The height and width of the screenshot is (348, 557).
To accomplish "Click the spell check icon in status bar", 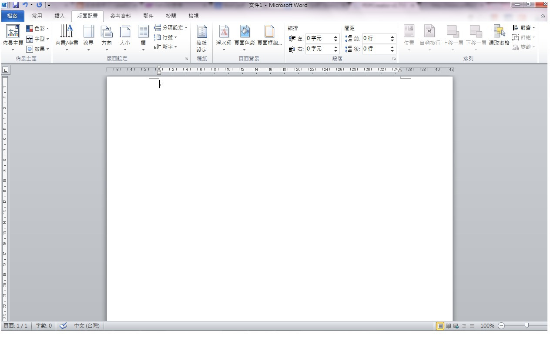I will coord(63,326).
